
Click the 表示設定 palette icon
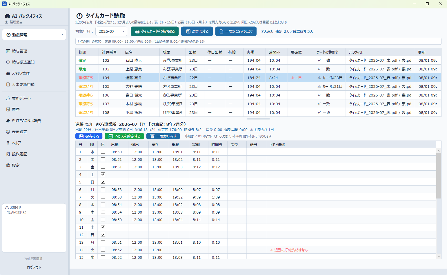(x=8, y=132)
